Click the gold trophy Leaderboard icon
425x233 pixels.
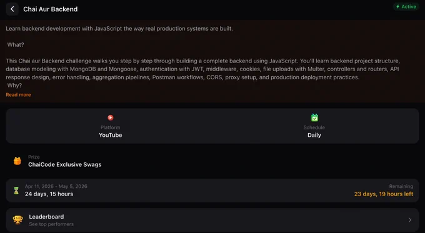(x=17, y=220)
